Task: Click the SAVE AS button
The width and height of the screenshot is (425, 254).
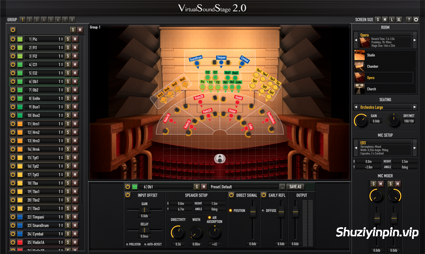Action: point(295,187)
